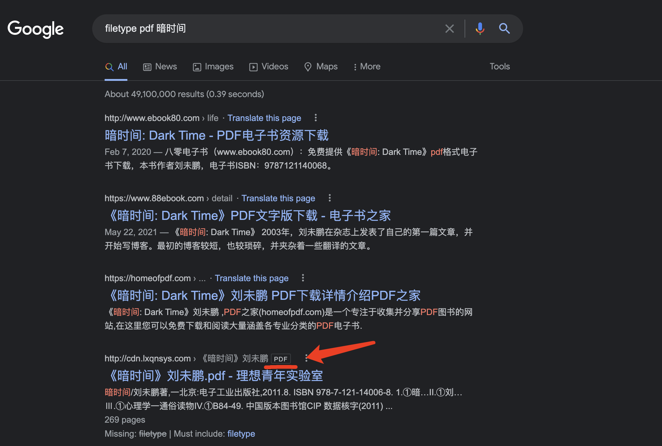The height and width of the screenshot is (446, 662).
Task: Open the three-dot menu on the ebook80 result
Action: [315, 118]
